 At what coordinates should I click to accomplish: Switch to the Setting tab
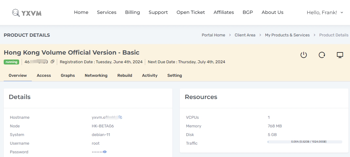click(175, 75)
